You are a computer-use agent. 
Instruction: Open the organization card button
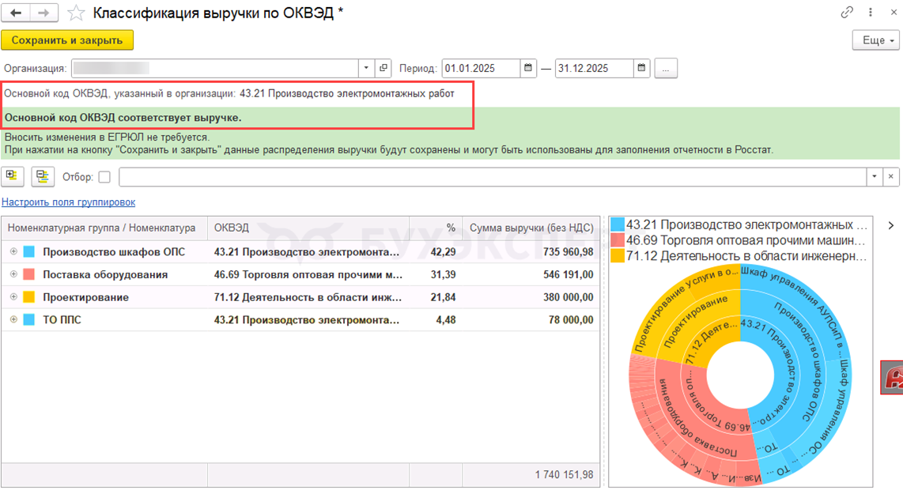tap(383, 69)
